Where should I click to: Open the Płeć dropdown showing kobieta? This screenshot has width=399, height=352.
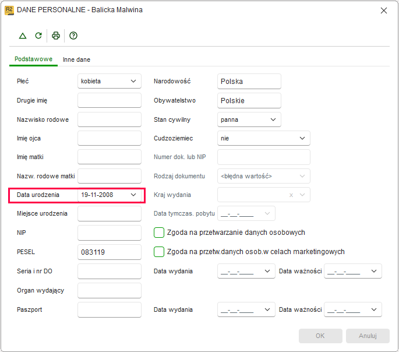pos(110,81)
